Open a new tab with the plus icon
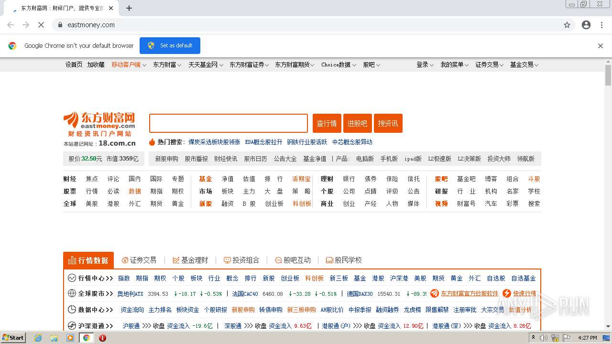 [129, 8]
